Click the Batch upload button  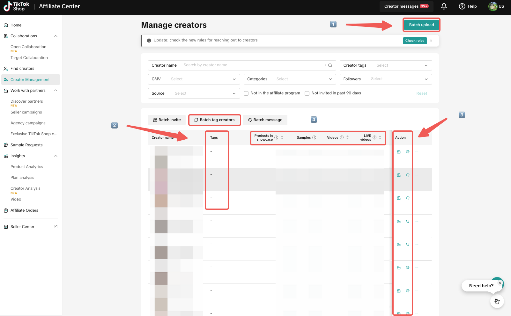point(421,25)
